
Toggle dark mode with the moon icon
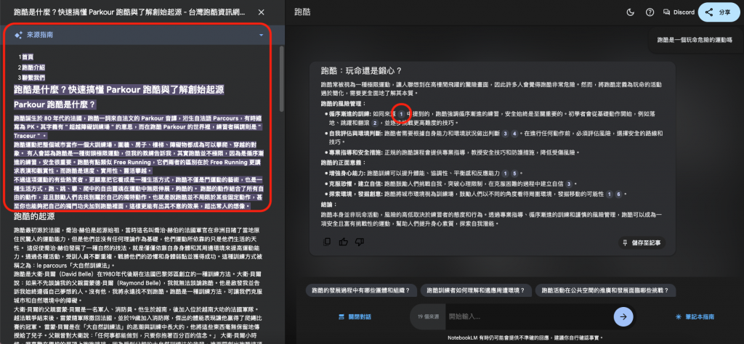(x=631, y=12)
